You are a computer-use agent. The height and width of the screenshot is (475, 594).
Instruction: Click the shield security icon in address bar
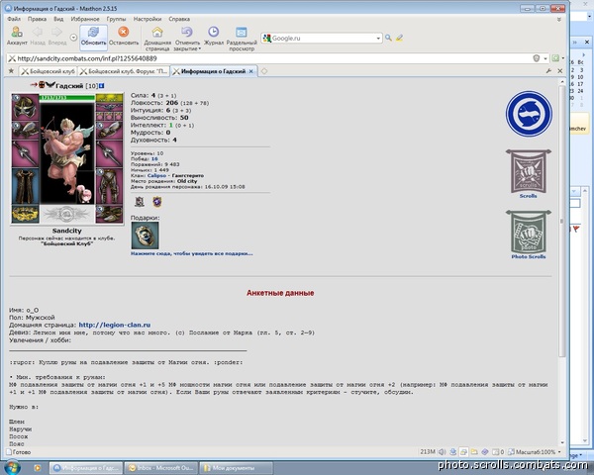(x=536, y=58)
